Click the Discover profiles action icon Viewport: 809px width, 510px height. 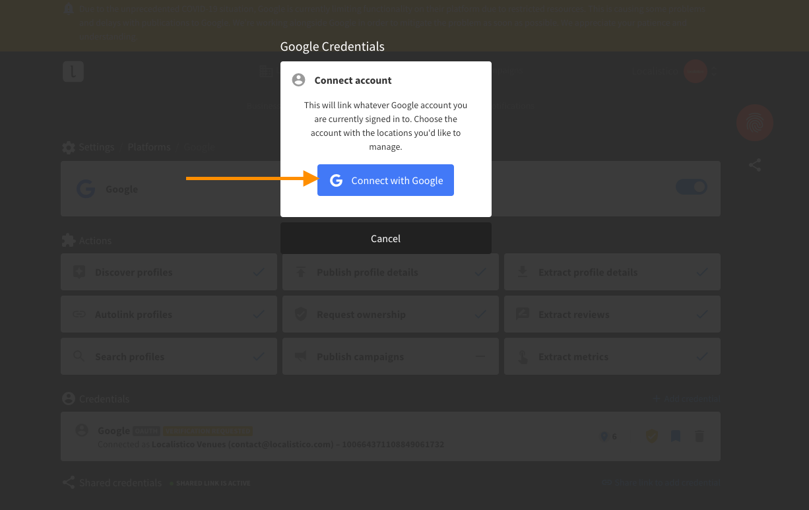coord(79,272)
